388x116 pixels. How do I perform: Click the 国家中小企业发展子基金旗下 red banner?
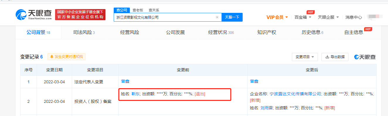[80, 15]
